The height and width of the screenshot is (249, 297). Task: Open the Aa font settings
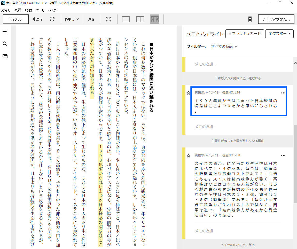click(x=91, y=19)
